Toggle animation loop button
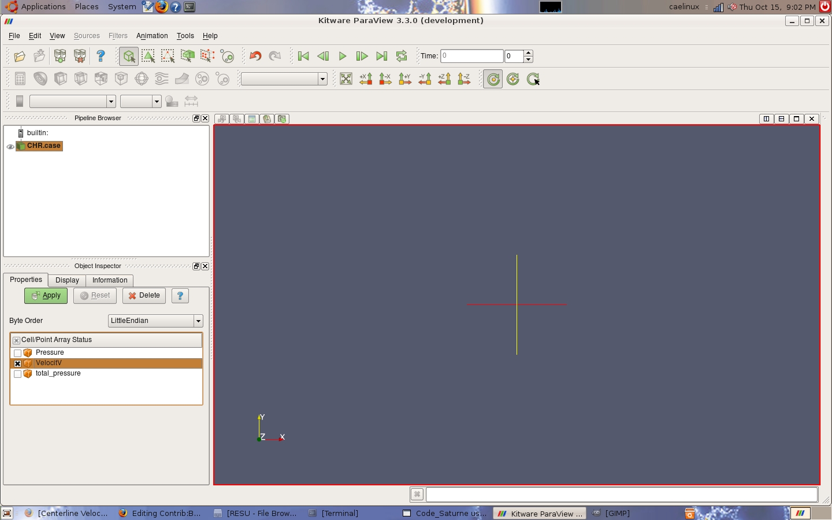Screen dimensions: 832x520 click(x=402, y=56)
